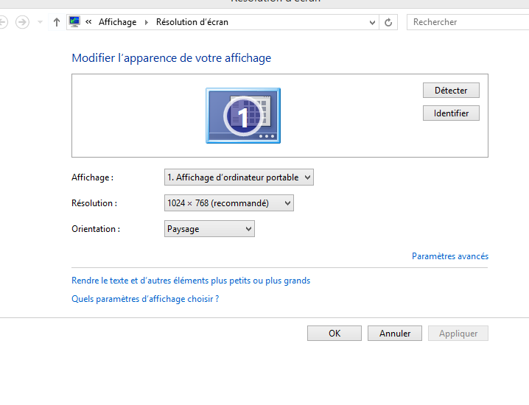Expand arrow after Affichage breadcrumb
Image resolution: width=529 pixels, height=405 pixels.
point(147,22)
